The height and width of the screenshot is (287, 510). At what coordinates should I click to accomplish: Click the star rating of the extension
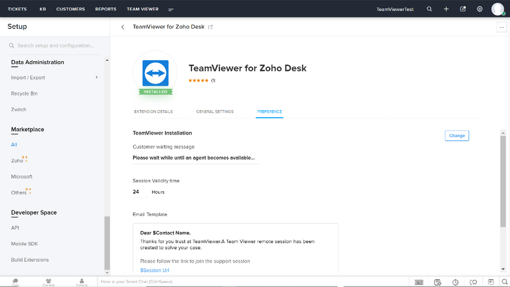[199, 81]
